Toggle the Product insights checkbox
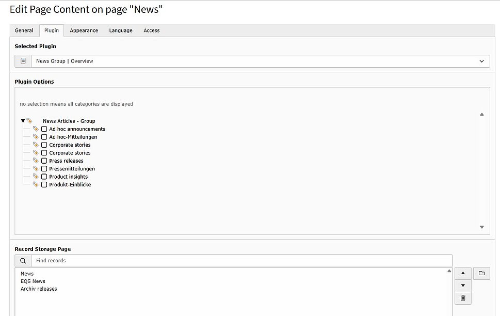The width and height of the screenshot is (500, 316). click(x=44, y=177)
